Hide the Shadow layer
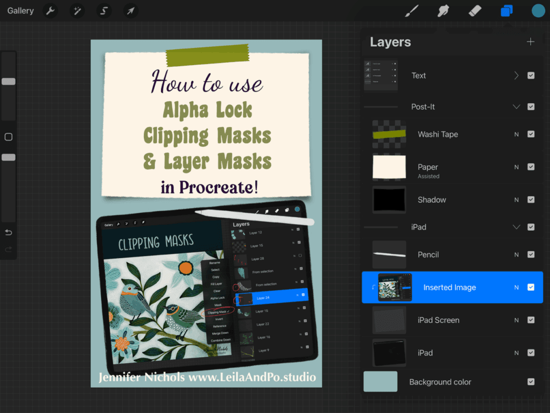 click(531, 200)
